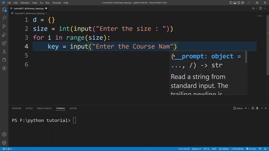Click 'for i in range(size):' code line
This screenshot has height=151, width=269.
point(71,38)
